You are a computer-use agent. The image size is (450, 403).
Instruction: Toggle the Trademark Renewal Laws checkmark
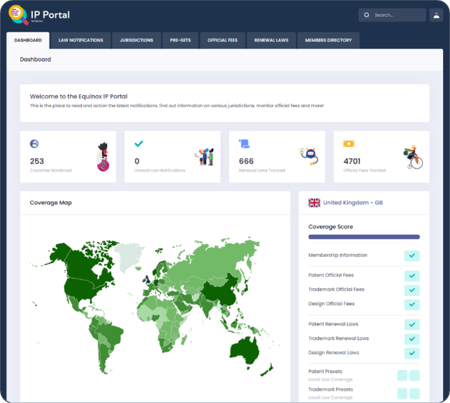412,339
